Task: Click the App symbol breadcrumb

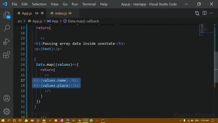Action: point(52,21)
